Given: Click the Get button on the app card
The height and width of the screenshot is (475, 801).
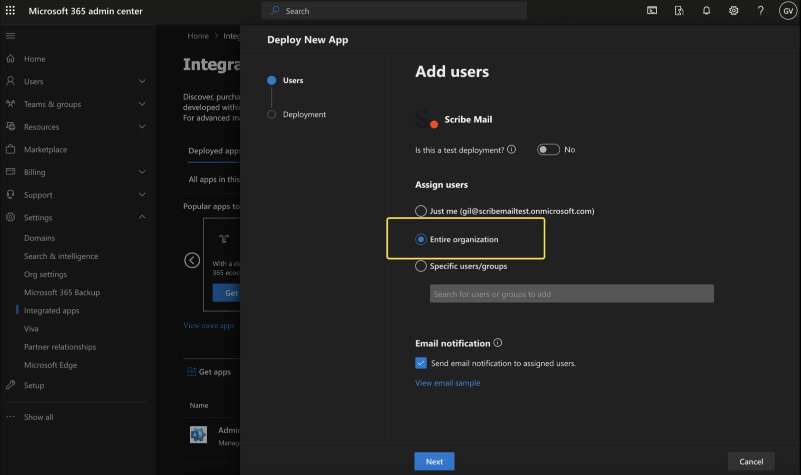Looking at the screenshot, I should click(226, 293).
